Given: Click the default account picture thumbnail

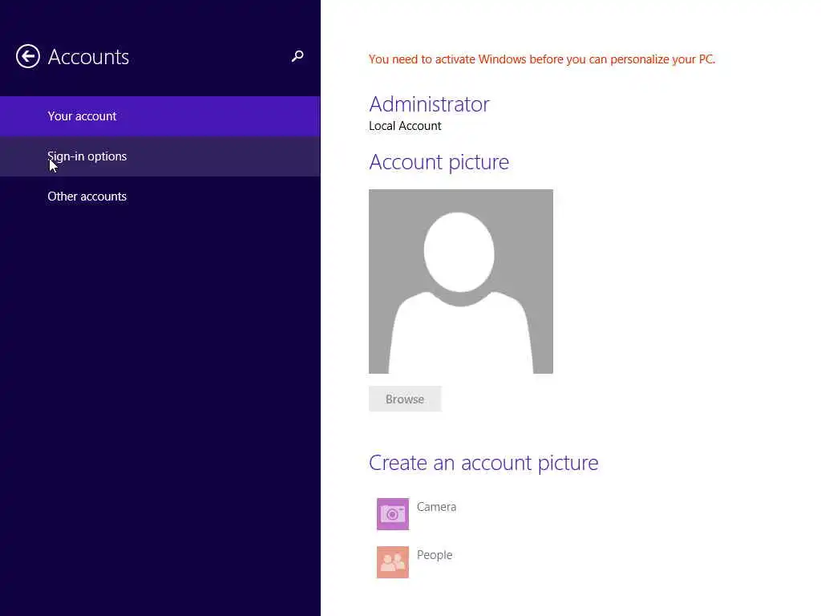Looking at the screenshot, I should (x=461, y=282).
